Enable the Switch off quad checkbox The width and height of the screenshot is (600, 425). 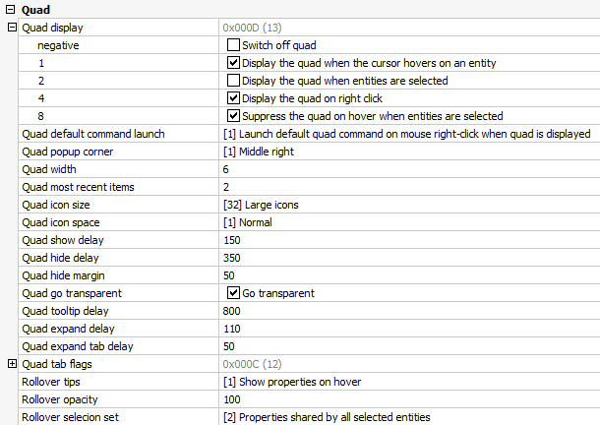(233, 45)
